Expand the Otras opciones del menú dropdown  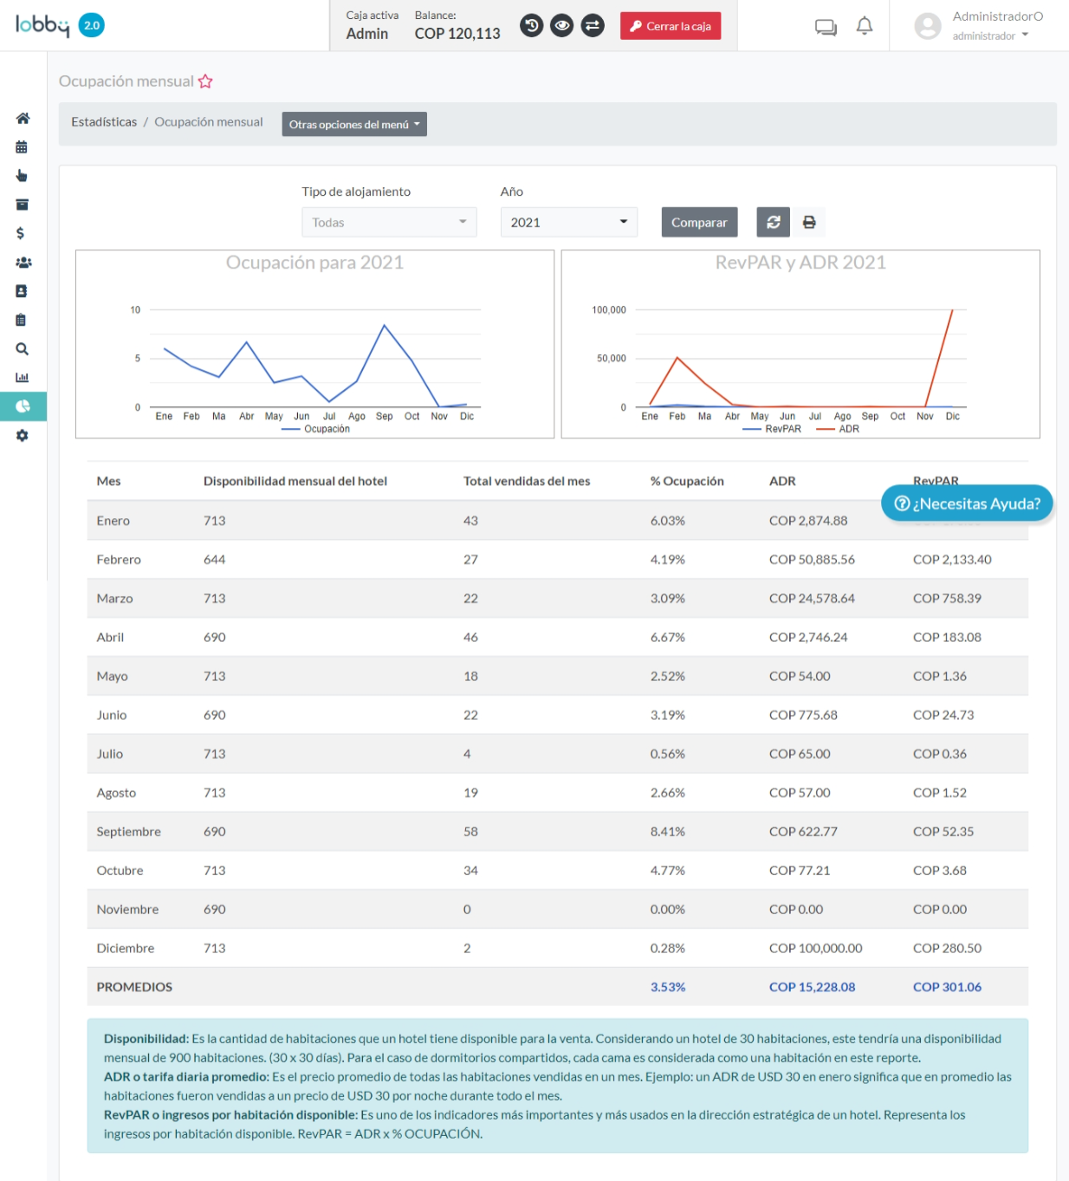pyautogui.click(x=354, y=125)
